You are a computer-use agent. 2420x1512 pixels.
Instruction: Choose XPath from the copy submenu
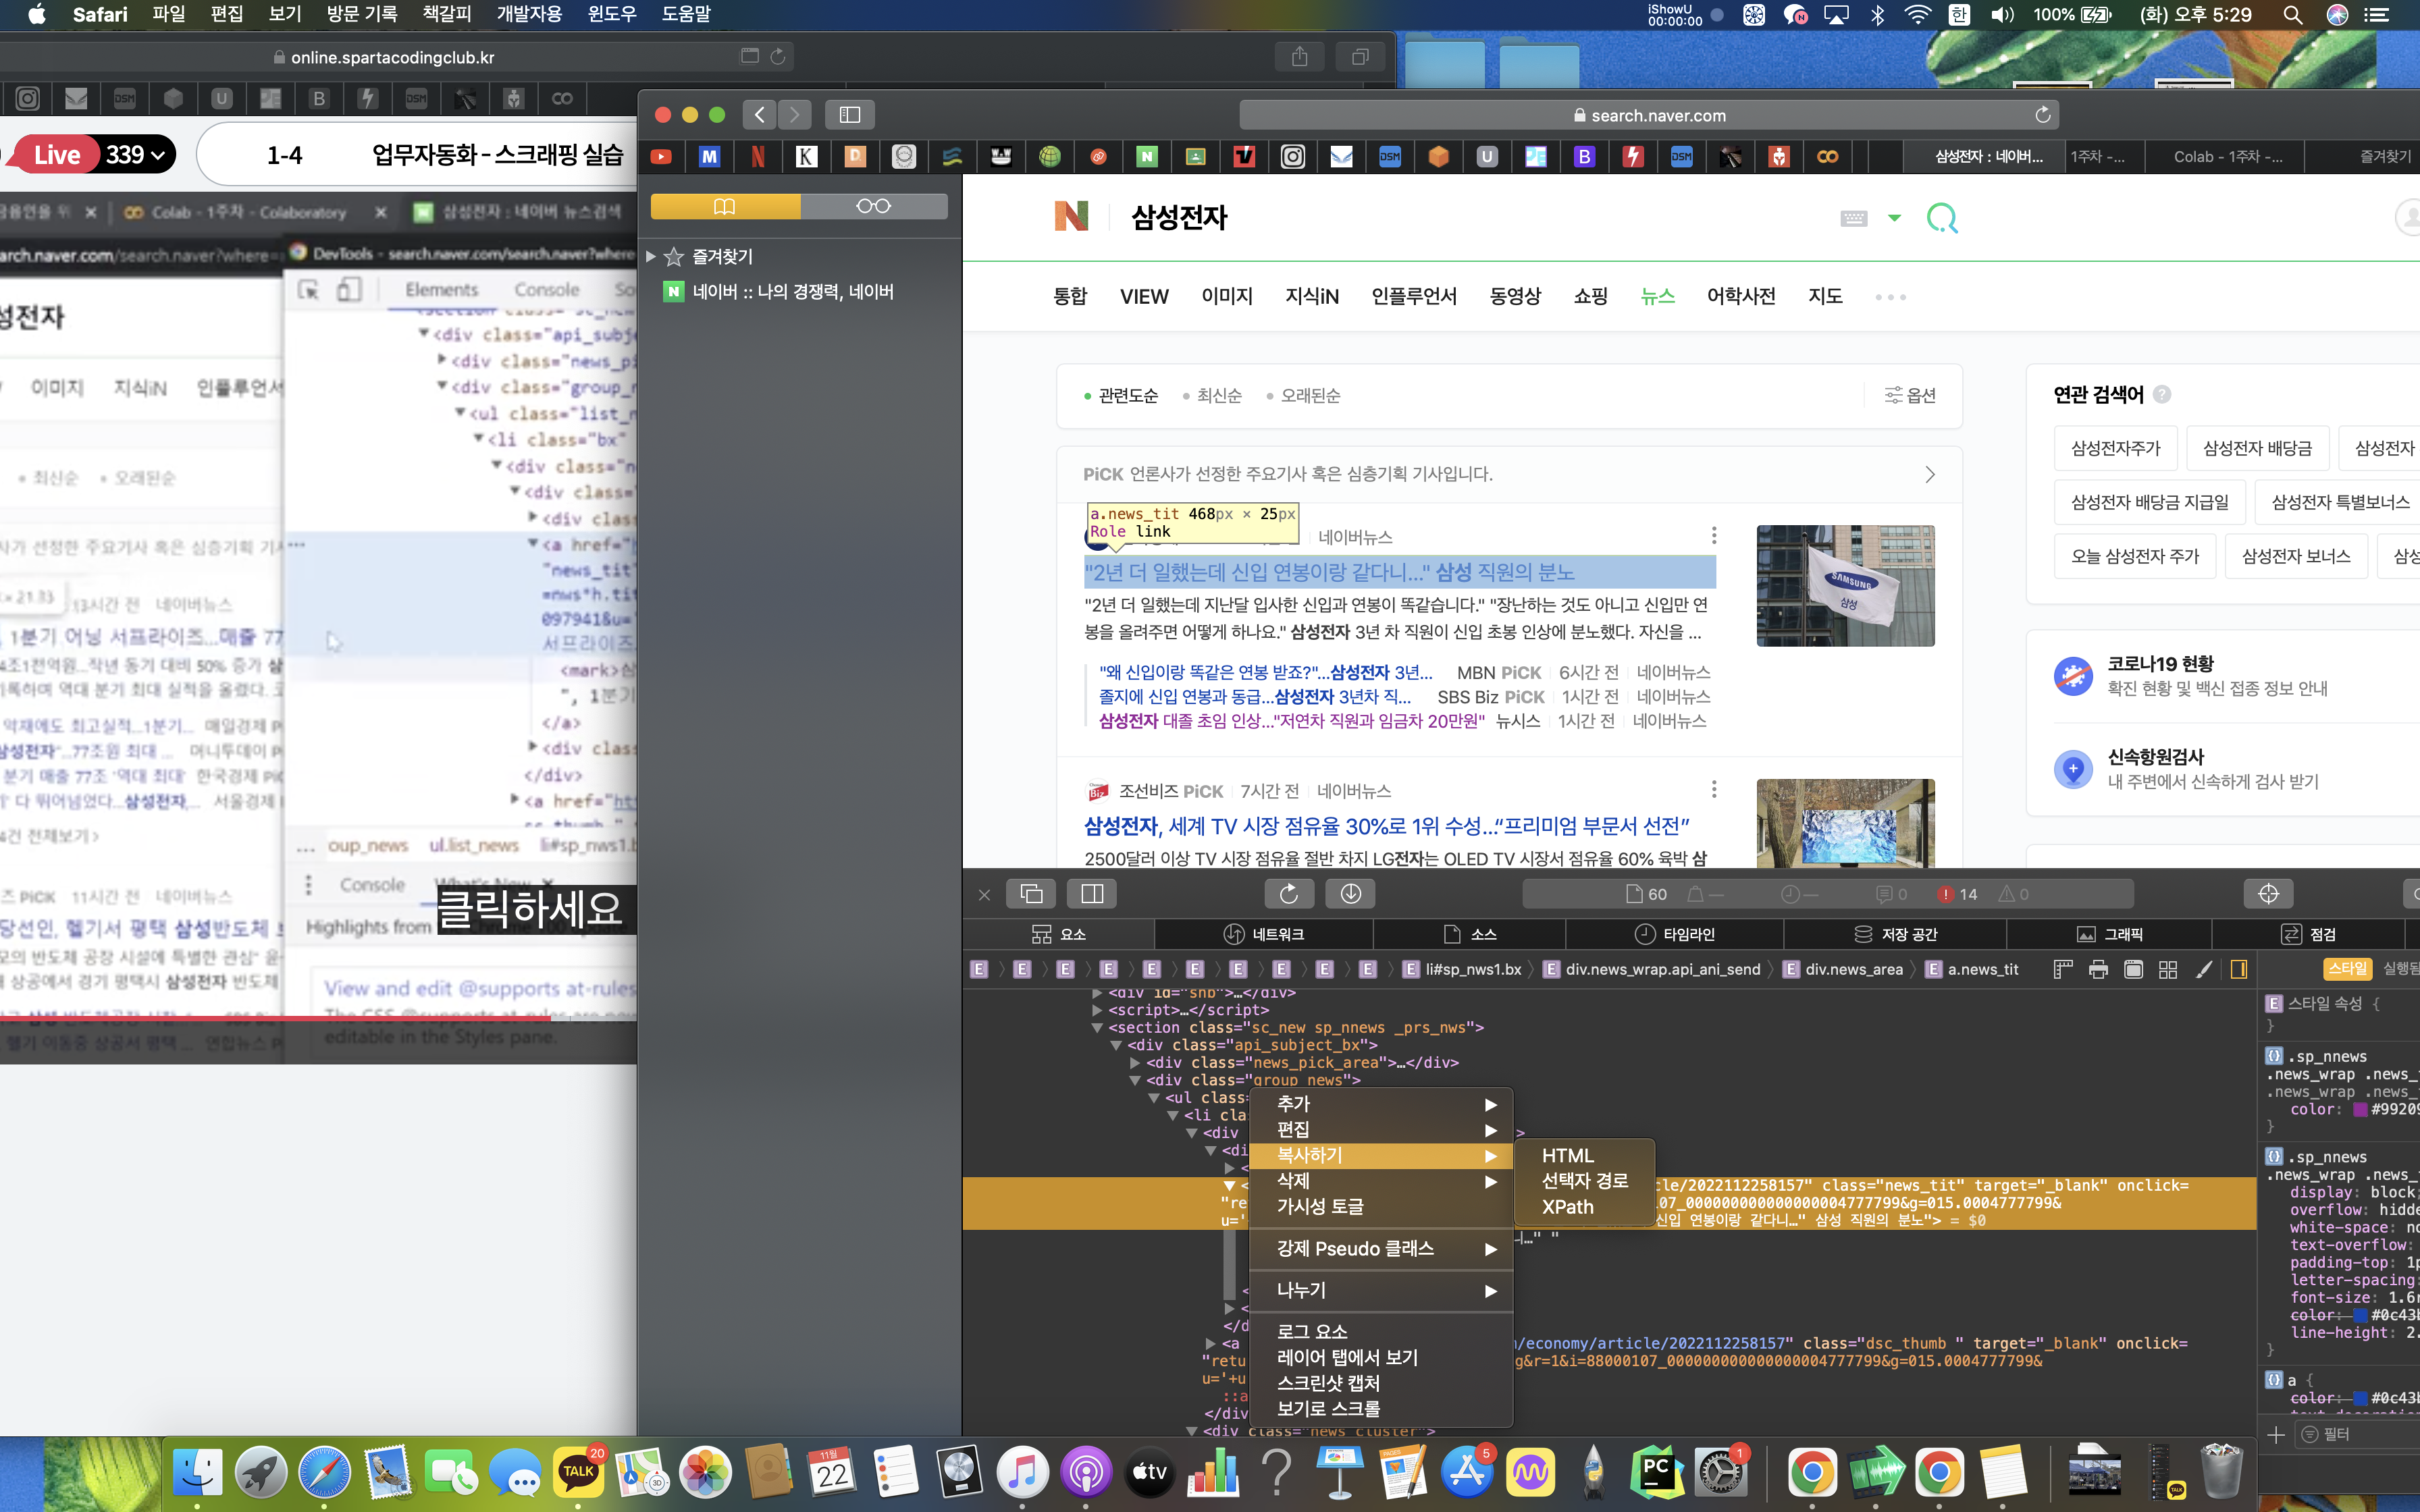click(1584, 1207)
